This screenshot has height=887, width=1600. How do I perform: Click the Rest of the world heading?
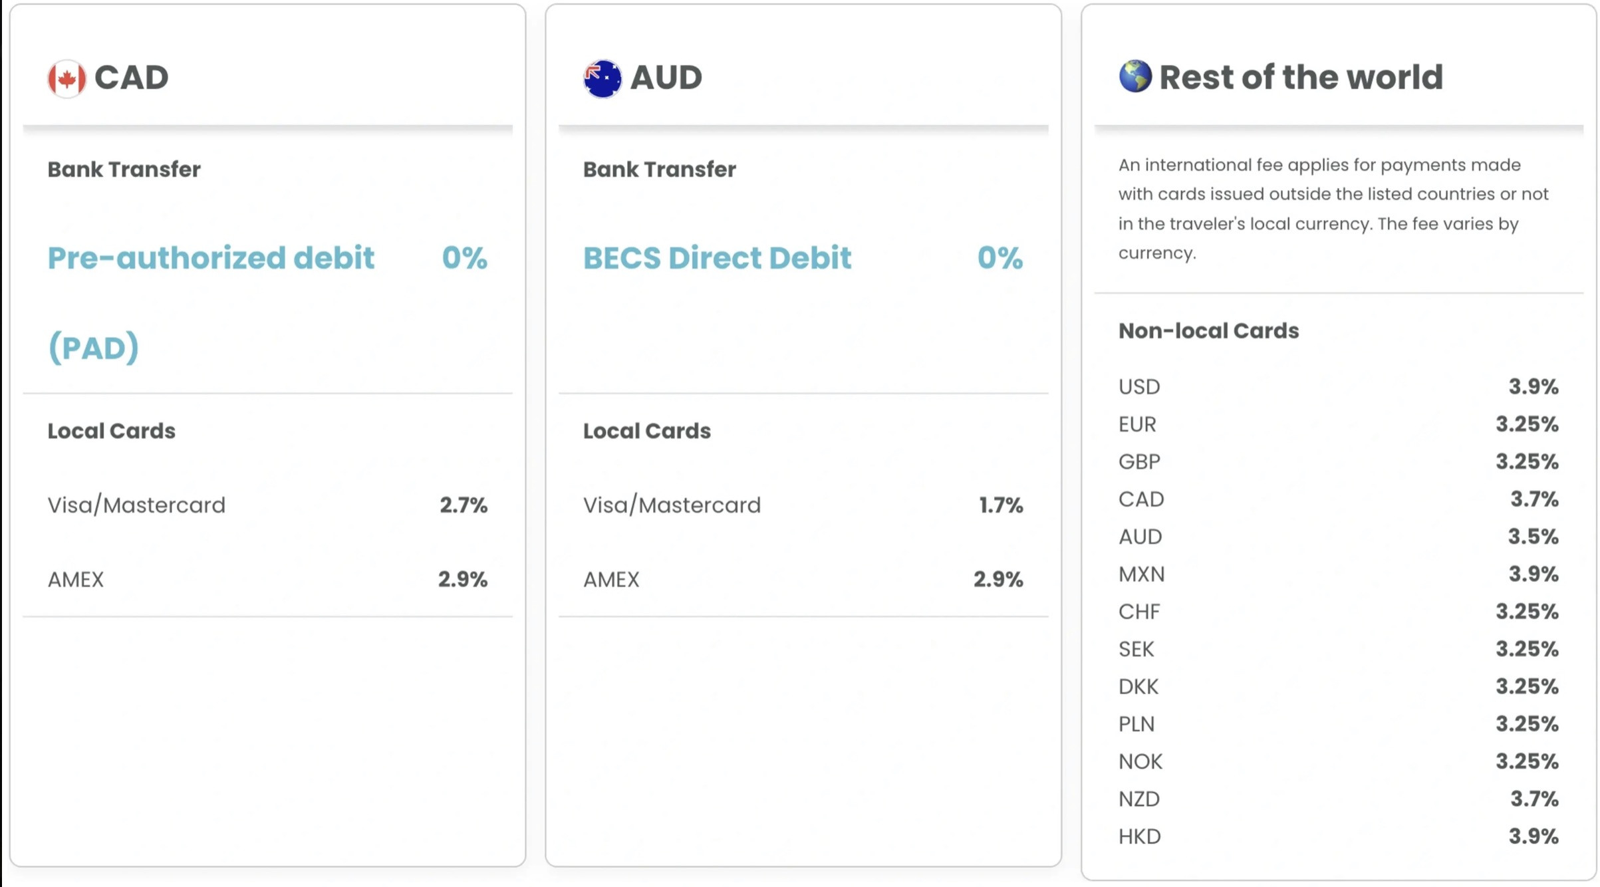point(1301,77)
